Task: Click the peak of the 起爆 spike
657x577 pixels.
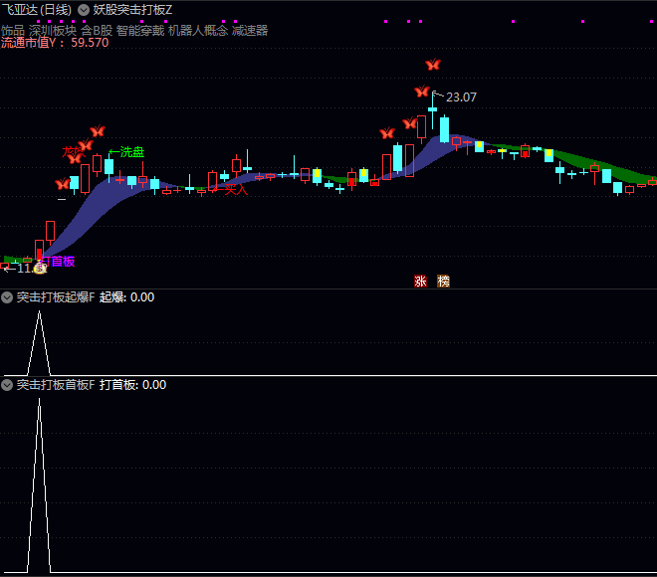Action: (x=39, y=312)
